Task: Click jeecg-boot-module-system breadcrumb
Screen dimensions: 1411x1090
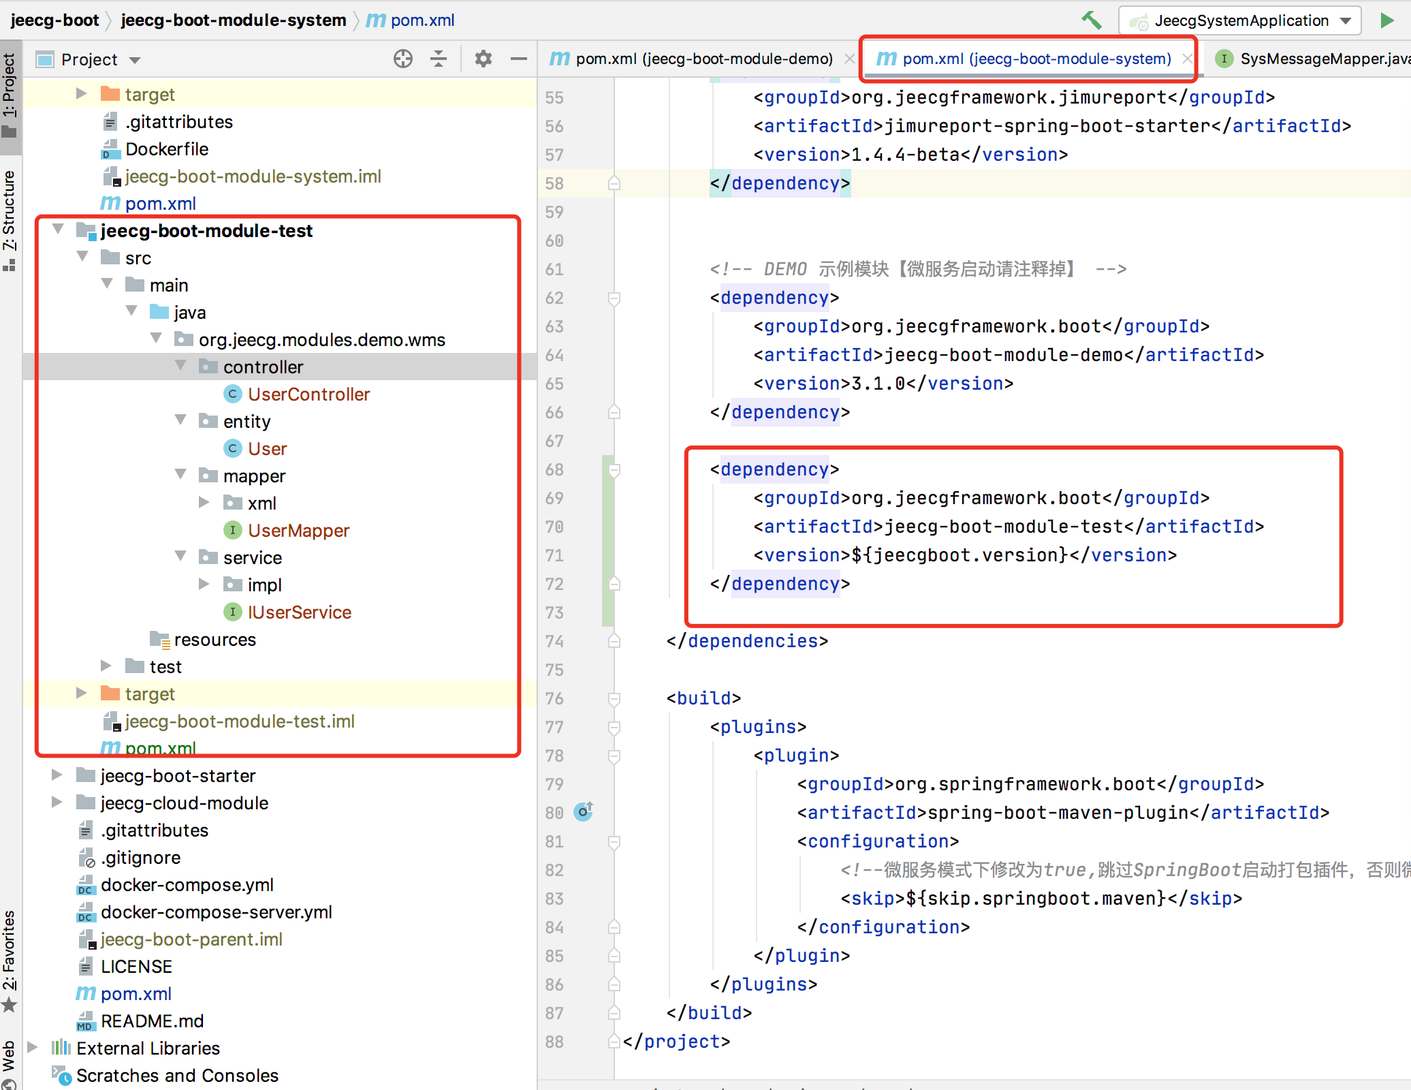Action: [234, 20]
